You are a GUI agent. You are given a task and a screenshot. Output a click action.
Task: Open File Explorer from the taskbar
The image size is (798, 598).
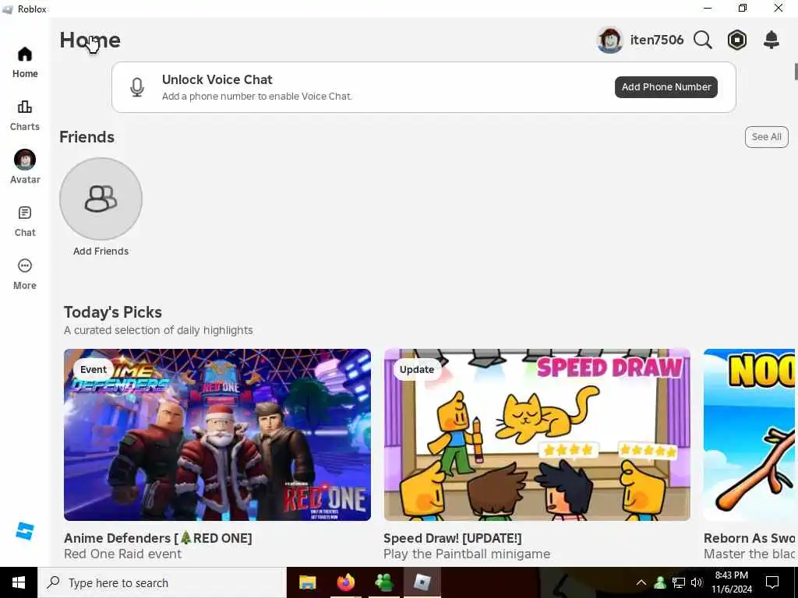click(x=307, y=582)
